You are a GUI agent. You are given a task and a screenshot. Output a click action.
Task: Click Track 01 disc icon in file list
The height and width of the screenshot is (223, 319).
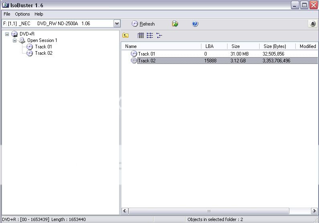tap(134, 54)
